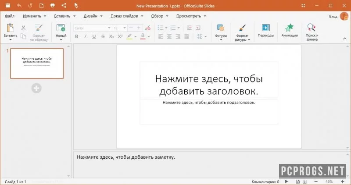
Task: Align text to the right
Action: [x=178, y=36]
